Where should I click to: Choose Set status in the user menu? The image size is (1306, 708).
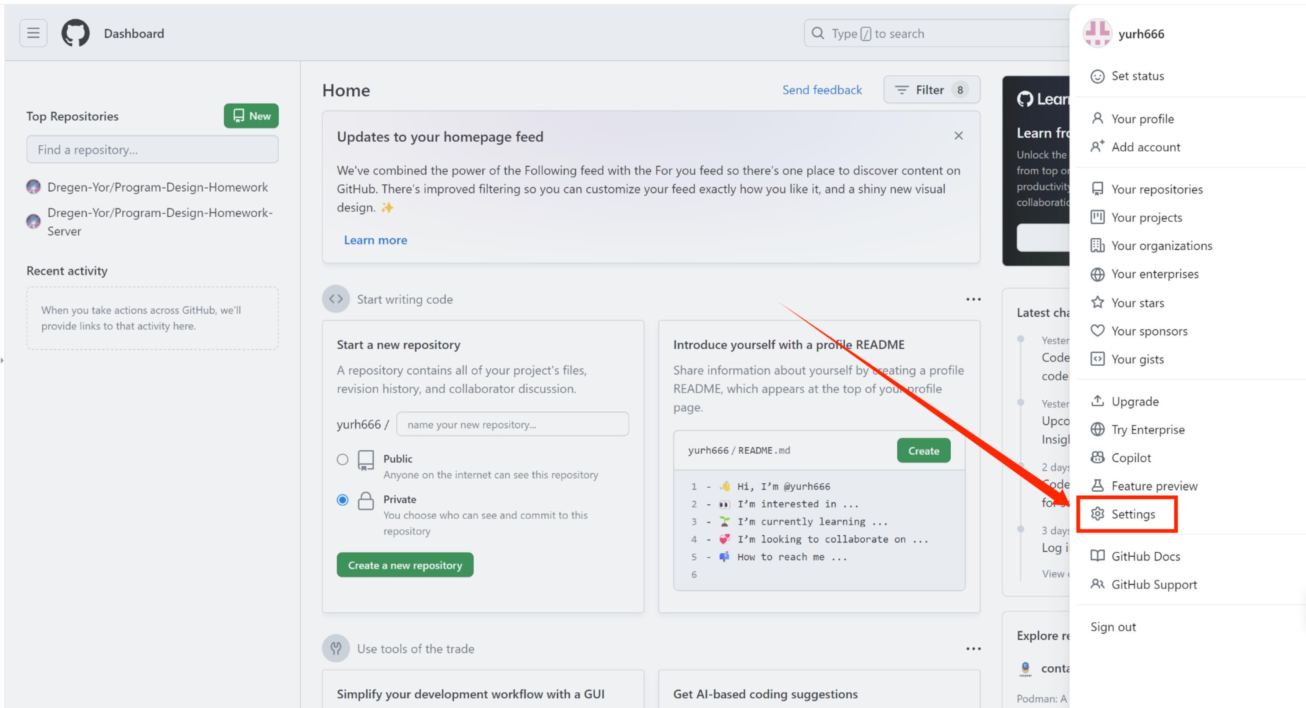pyautogui.click(x=1137, y=76)
